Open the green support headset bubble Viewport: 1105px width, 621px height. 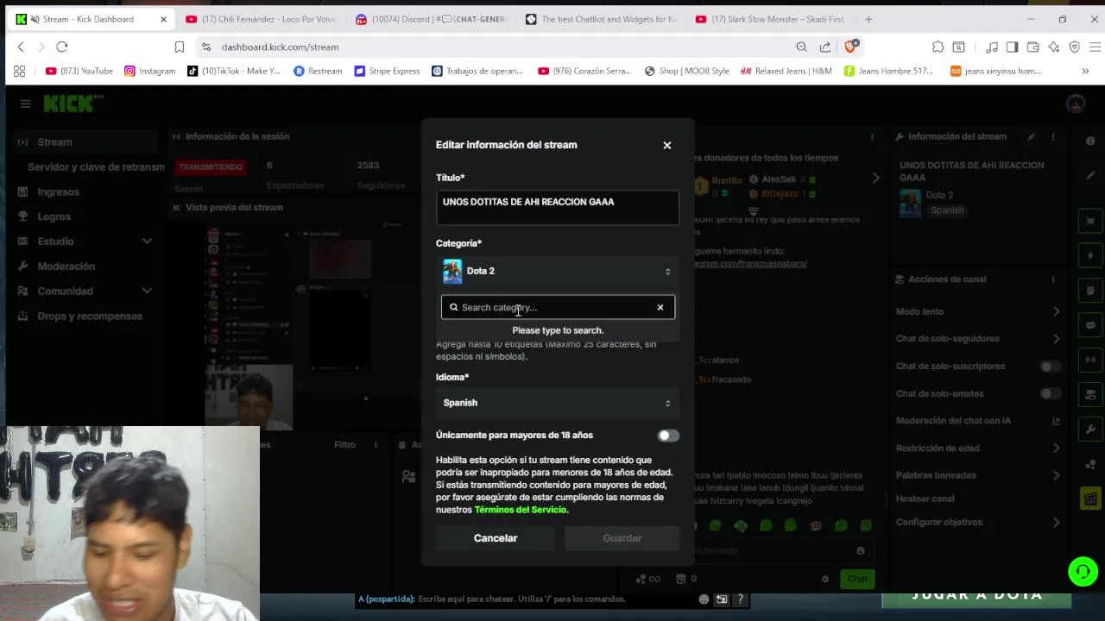[x=1083, y=571]
